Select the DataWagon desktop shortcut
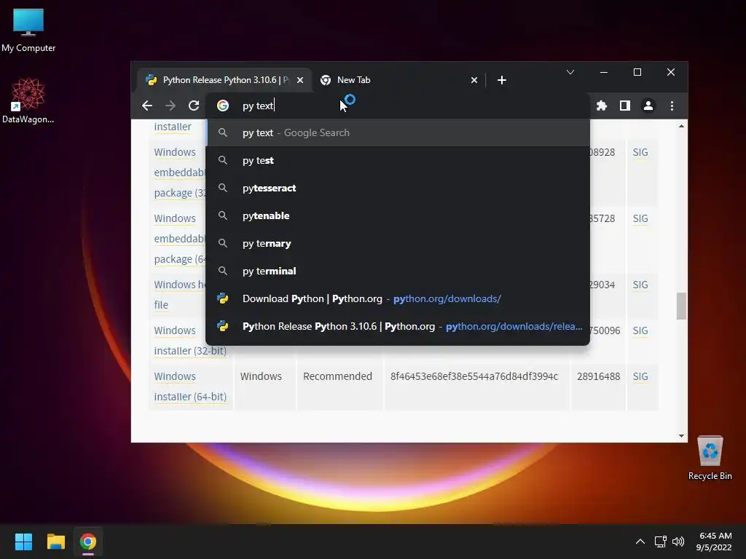 (x=28, y=100)
